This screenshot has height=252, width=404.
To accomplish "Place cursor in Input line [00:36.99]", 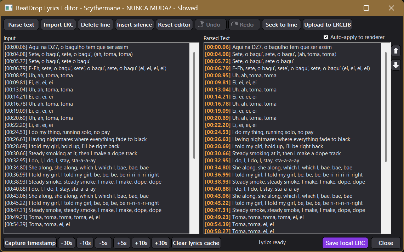I will click(82, 175).
